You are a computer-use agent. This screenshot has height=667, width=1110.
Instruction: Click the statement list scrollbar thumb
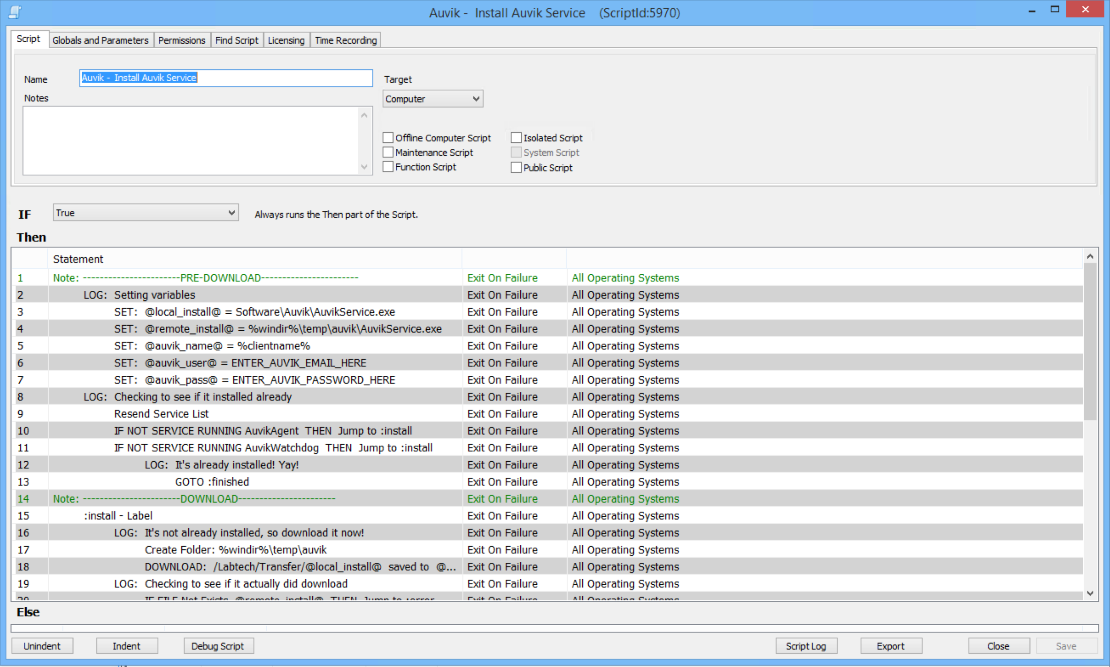pyautogui.click(x=1090, y=341)
